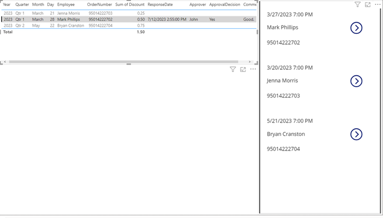Select Jenna Morris in the right panel list
The width and height of the screenshot is (383, 218).
point(283,81)
